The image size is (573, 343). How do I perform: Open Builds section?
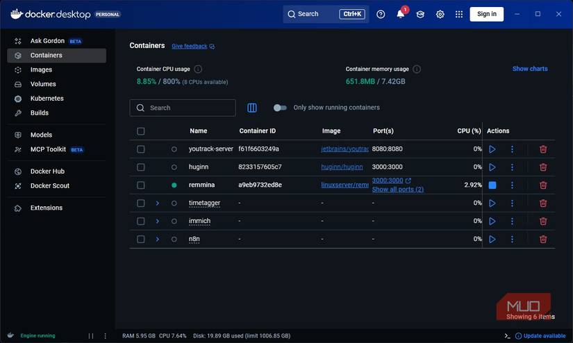point(57,113)
